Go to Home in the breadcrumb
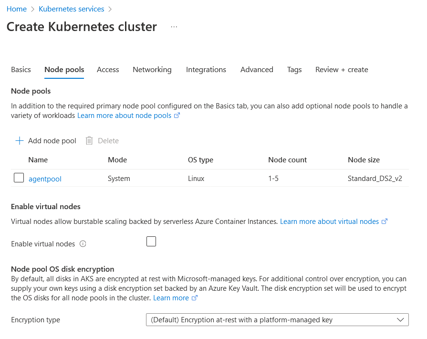 [17, 9]
